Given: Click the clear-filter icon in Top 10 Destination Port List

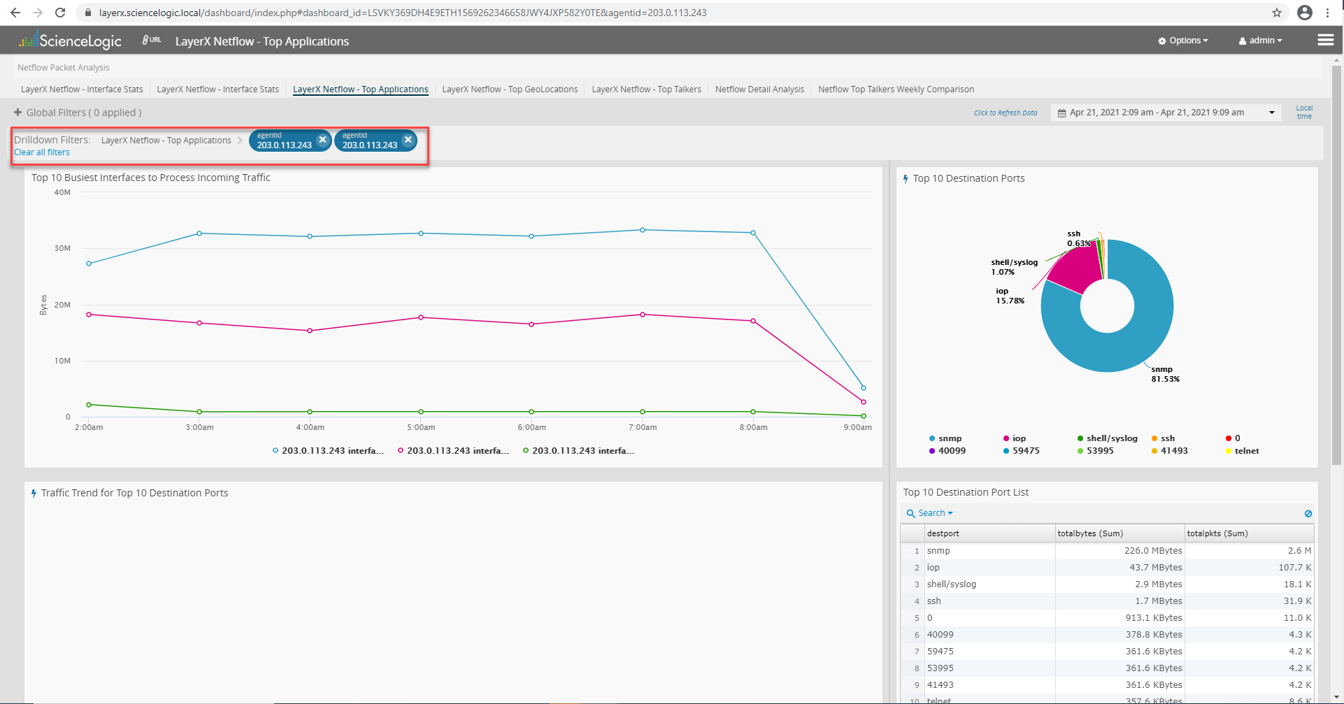Looking at the screenshot, I should [1308, 512].
